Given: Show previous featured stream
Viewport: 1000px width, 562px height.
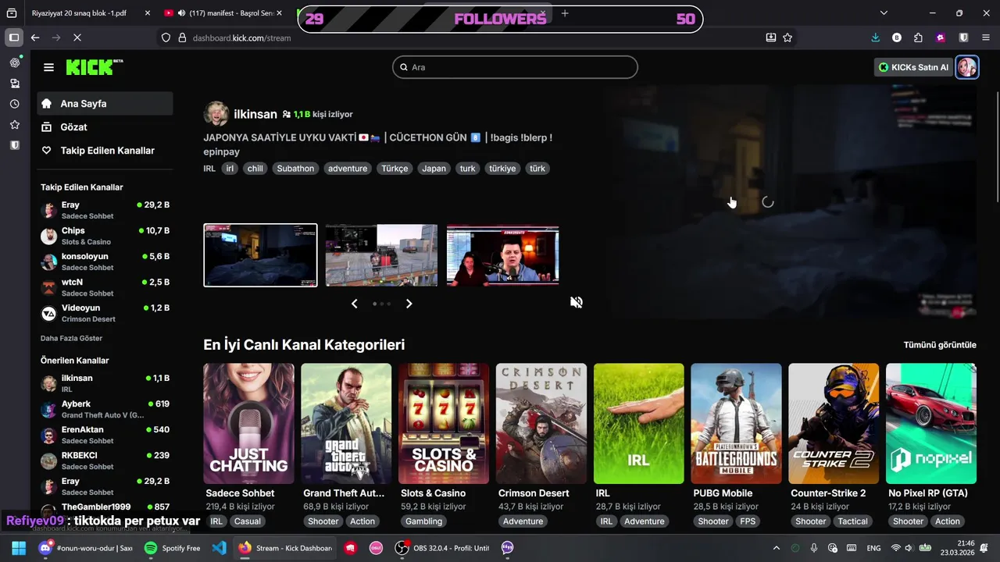Looking at the screenshot, I should click(355, 304).
